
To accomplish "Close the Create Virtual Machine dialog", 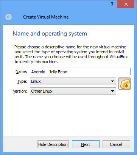I will click(126, 5).
